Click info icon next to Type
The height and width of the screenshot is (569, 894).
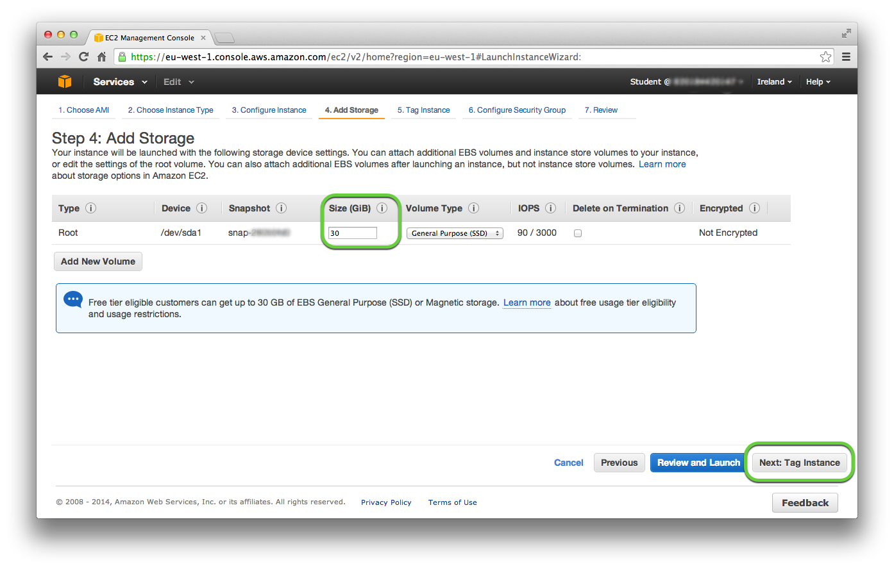[x=91, y=208]
